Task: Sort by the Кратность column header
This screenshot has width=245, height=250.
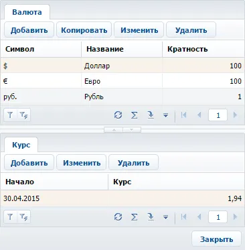Action: click(x=203, y=49)
